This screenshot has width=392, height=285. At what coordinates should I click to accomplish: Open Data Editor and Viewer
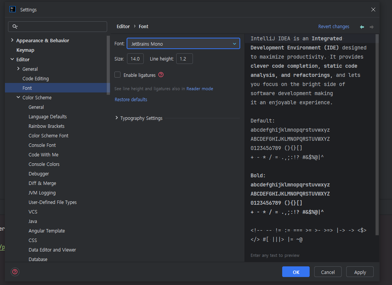52,250
